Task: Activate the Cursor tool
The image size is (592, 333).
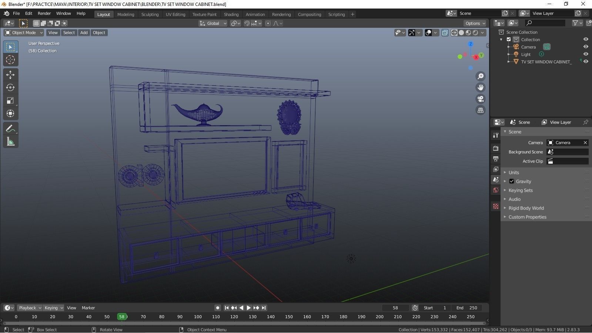Action: click(x=10, y=60)
